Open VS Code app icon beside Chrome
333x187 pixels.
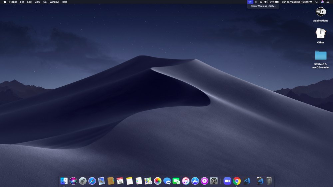(x=246, y=181)
